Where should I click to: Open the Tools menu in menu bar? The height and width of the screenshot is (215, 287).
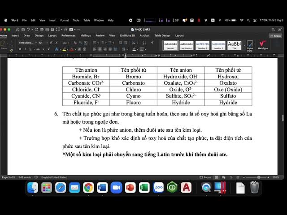tap(76, 20)
